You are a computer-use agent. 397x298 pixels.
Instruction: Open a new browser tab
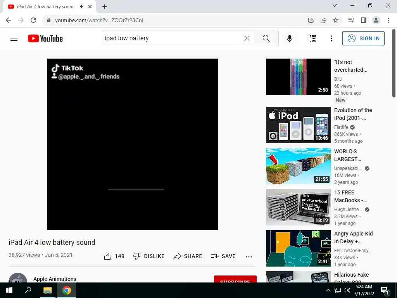(105, 7)
